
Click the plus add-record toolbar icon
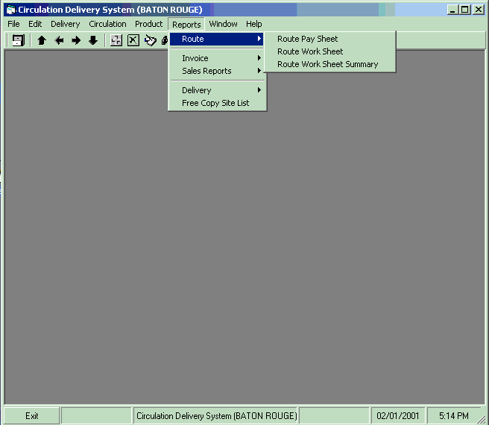click(x=116, y=40)
